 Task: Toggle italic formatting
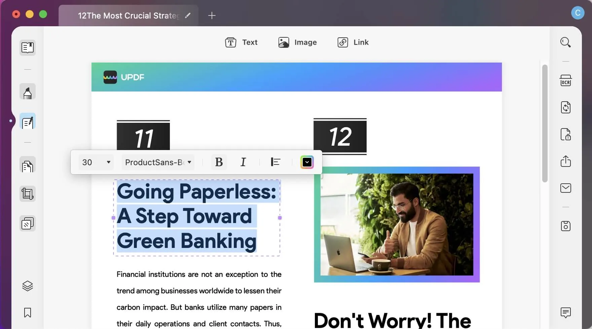pyautogui.click(x=243, y=162)
